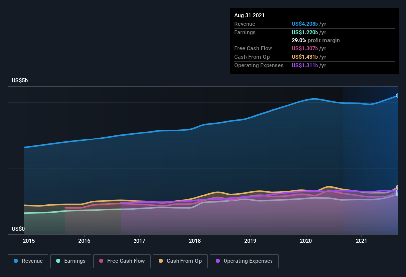406x277 pixels.
Task: Click the Aug 31 2021 tooltip date
Action: point(249,15)
